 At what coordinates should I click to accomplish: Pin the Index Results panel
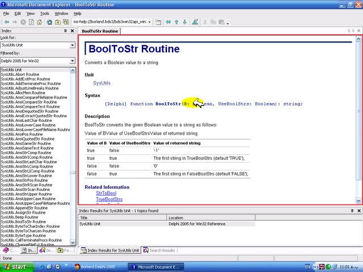pyautogui.click(x=352, y=210)
